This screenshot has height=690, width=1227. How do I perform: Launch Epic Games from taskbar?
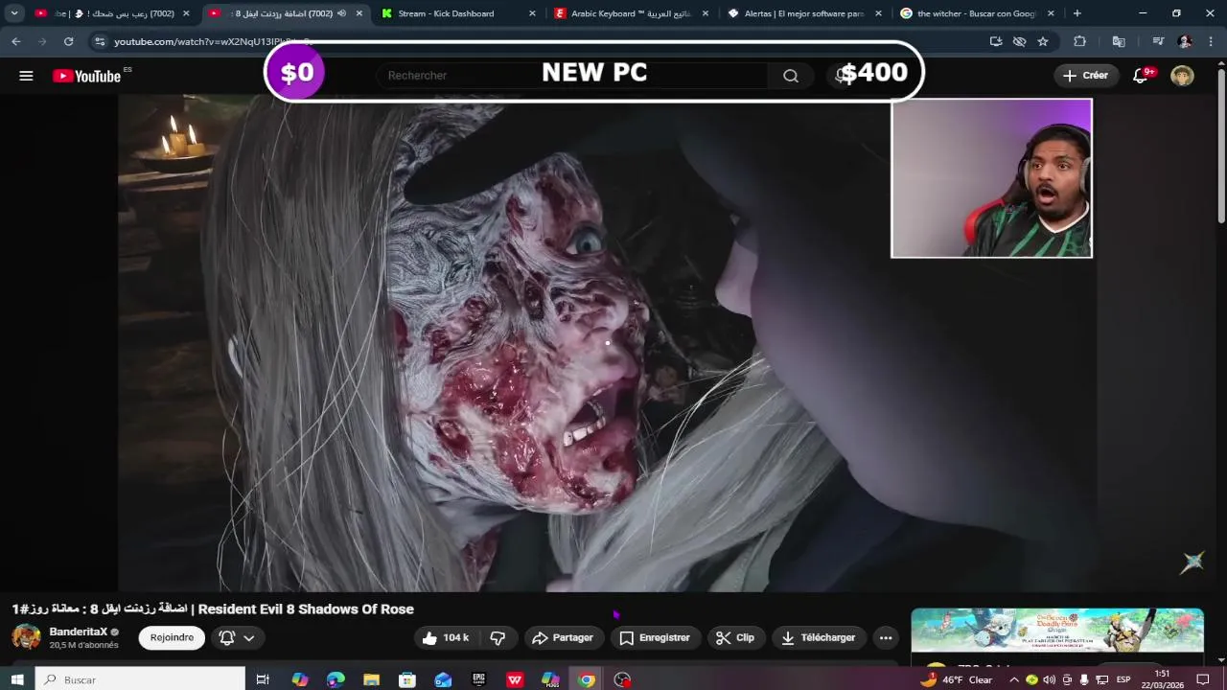pyautogui.click(x=478, y=679)
